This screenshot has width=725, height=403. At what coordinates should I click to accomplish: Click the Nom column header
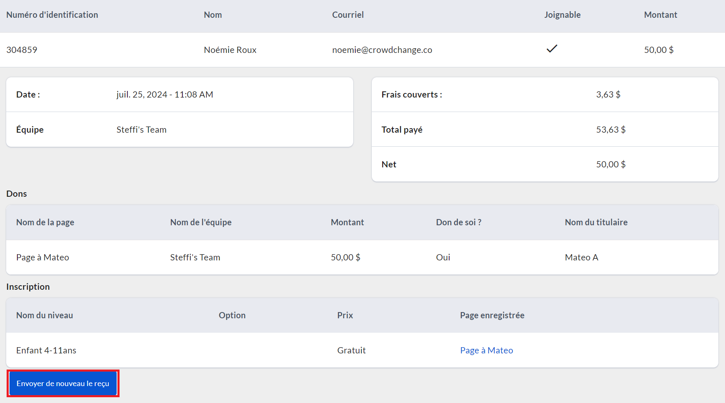click(213, 15)
